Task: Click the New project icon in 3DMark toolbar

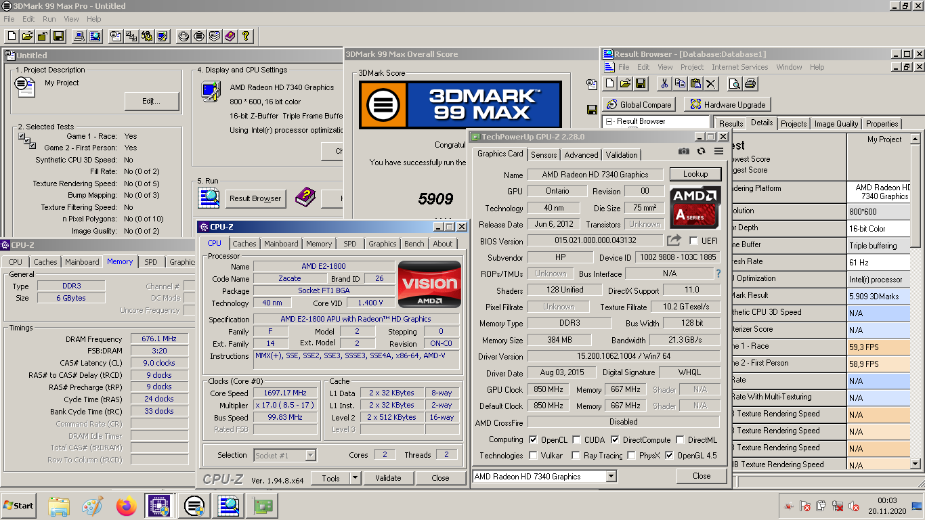Action: [x=12, y=36]
